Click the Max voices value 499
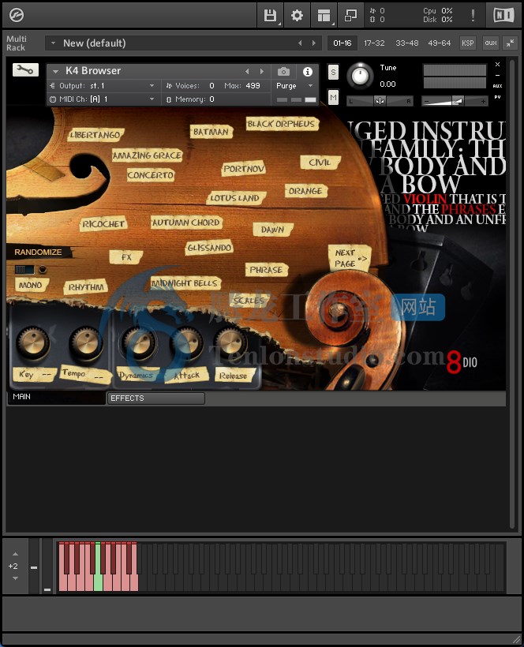This screenshot has width=524, height=647. coord(253,86)
